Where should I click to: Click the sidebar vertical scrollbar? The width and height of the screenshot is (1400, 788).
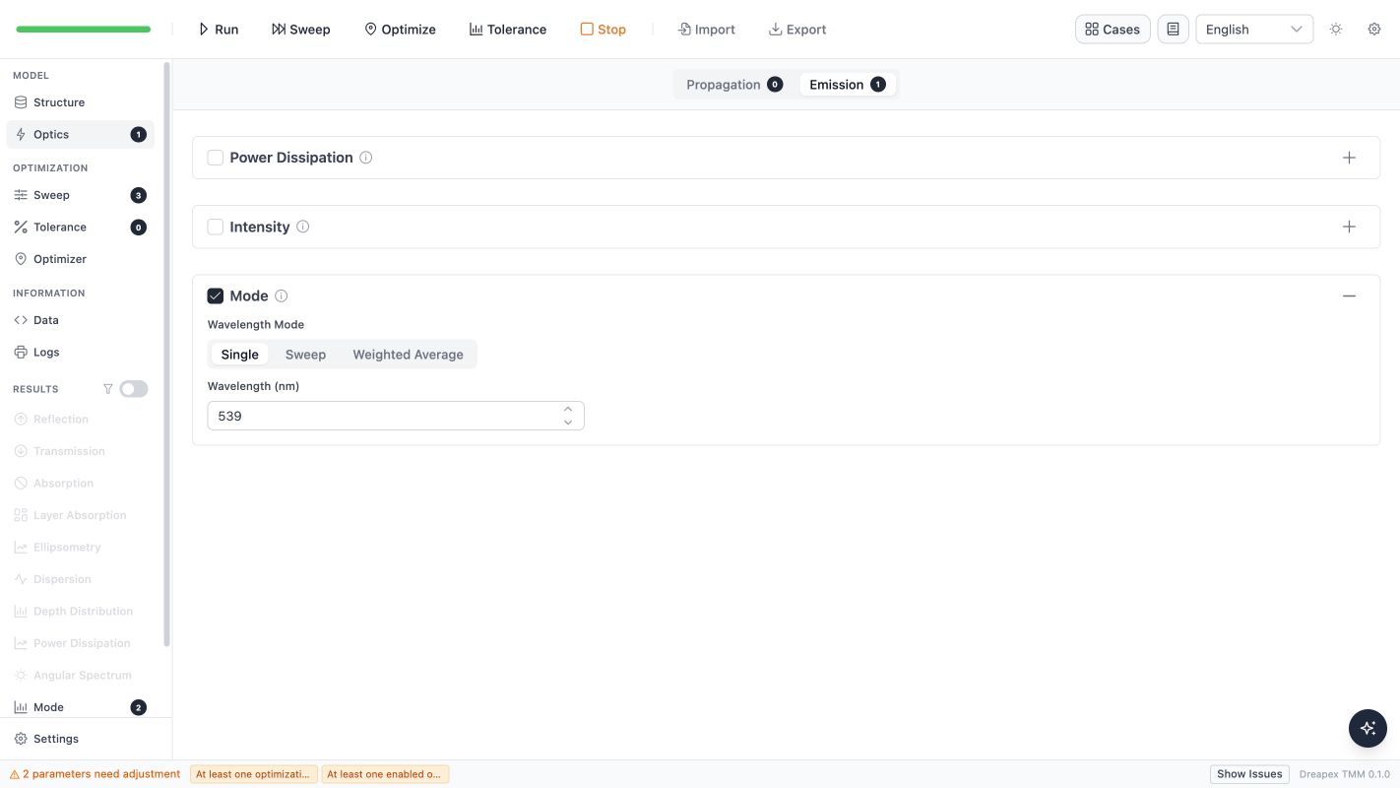tap(166, 355)
